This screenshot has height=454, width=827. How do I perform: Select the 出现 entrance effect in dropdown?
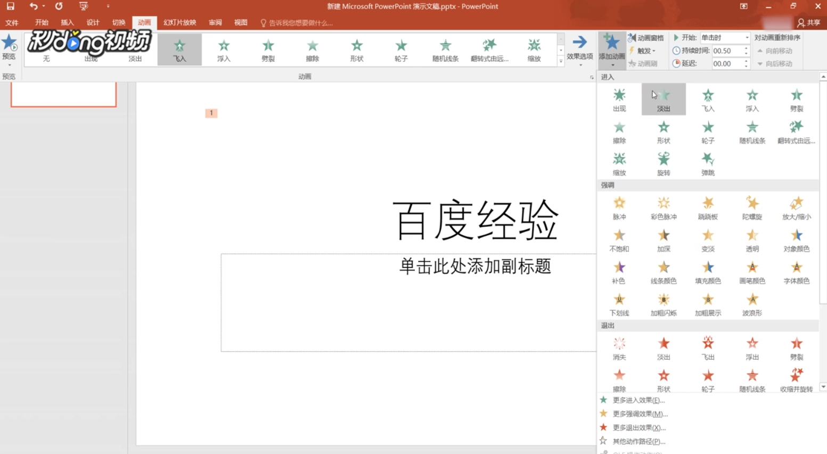point(619,100)
